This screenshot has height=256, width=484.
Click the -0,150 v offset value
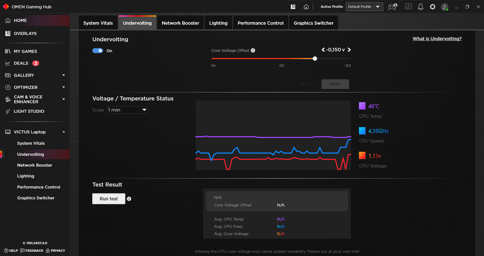click(335, 50)
